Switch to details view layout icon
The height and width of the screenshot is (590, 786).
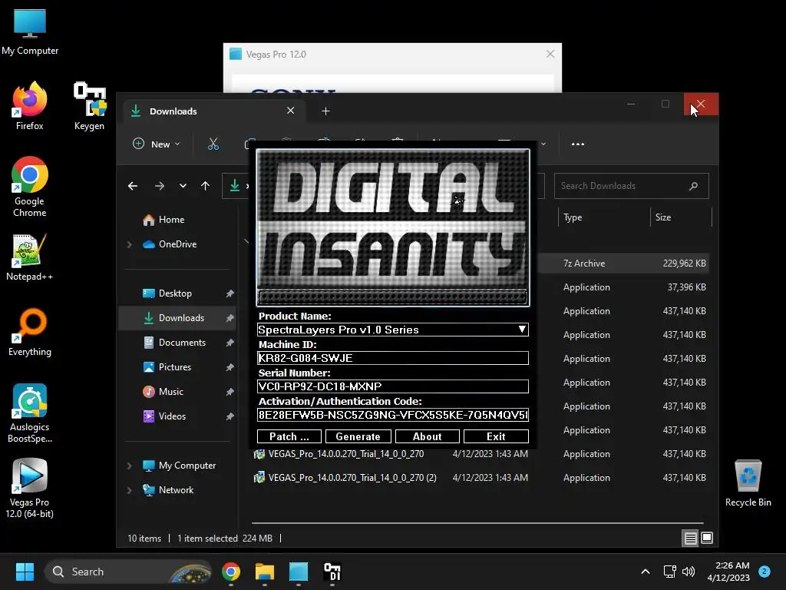click(690, 539)
